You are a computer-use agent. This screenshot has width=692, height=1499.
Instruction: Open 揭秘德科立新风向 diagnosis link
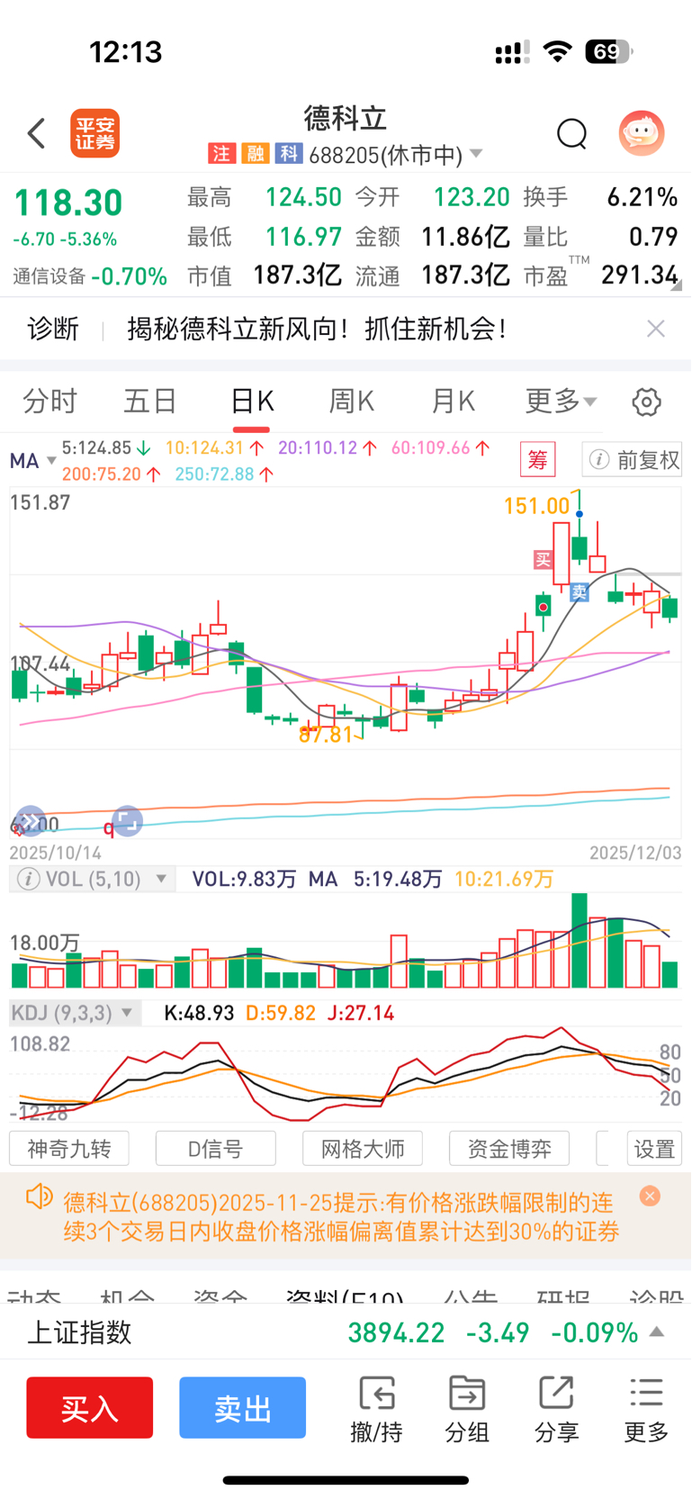(x=317, y=329)
